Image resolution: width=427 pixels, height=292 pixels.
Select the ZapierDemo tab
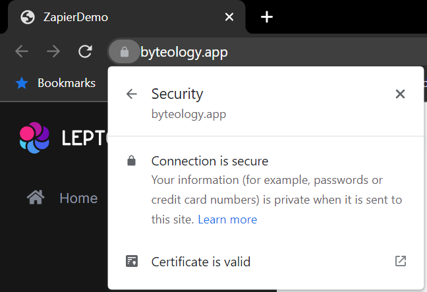coord(127,17)
